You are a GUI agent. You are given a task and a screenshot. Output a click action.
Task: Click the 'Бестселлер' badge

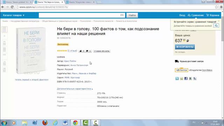pos(63,44)
